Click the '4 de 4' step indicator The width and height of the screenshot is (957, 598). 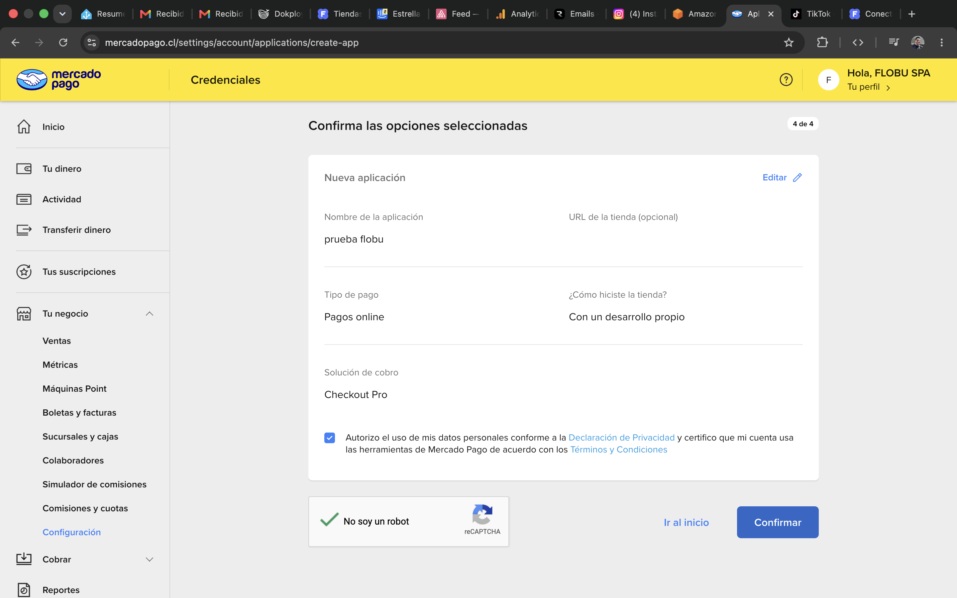pos(803,124)
